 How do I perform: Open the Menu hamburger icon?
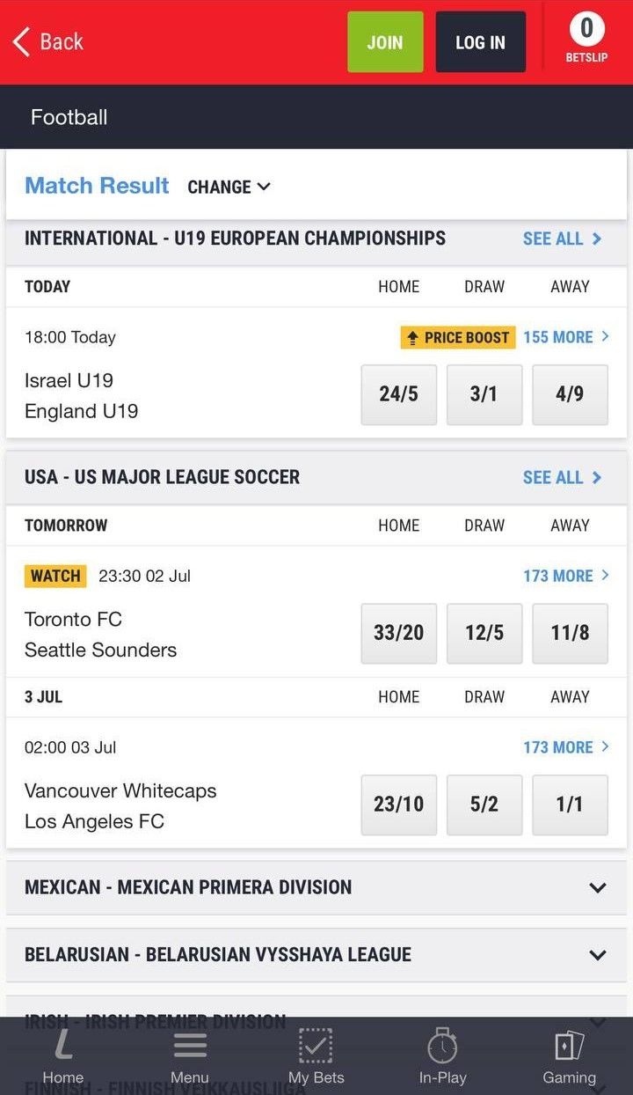point(190,1046)
